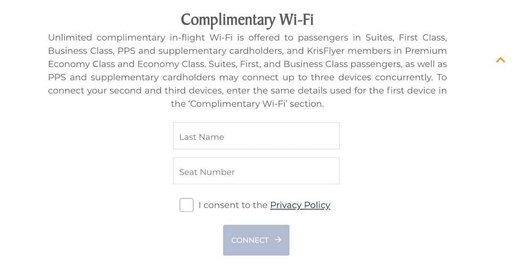
Task: Click the orange scroll-to-top chevron
Action: click(x=500, y=60)
